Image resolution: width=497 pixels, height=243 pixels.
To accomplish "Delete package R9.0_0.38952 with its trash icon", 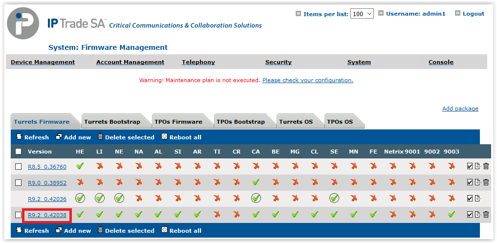I will (486, 182).
